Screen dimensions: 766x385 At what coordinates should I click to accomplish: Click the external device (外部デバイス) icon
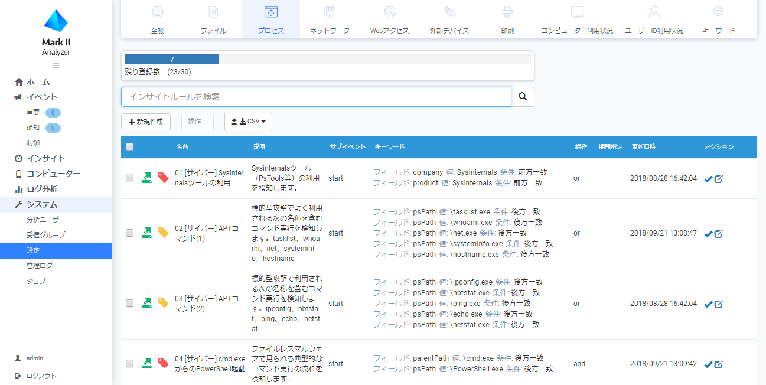(x=449, y=12)
